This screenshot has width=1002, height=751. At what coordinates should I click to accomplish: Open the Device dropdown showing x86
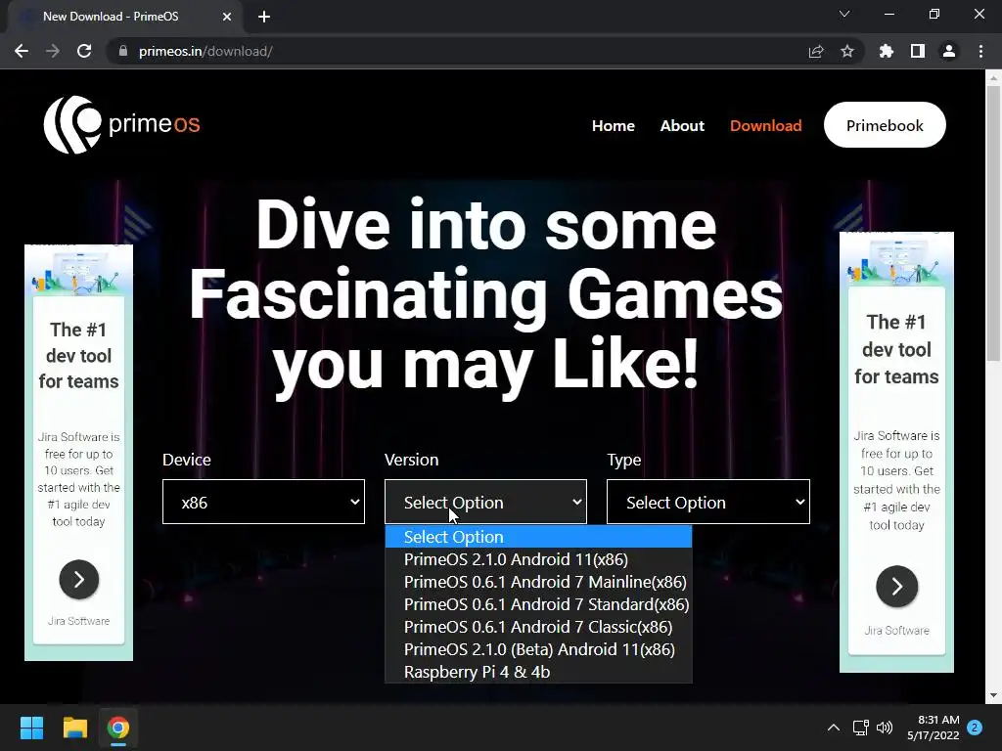pyautogui.click(x=263, y=502)
